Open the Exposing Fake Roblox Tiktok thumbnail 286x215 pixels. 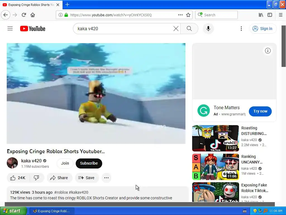tap(215, 192)
